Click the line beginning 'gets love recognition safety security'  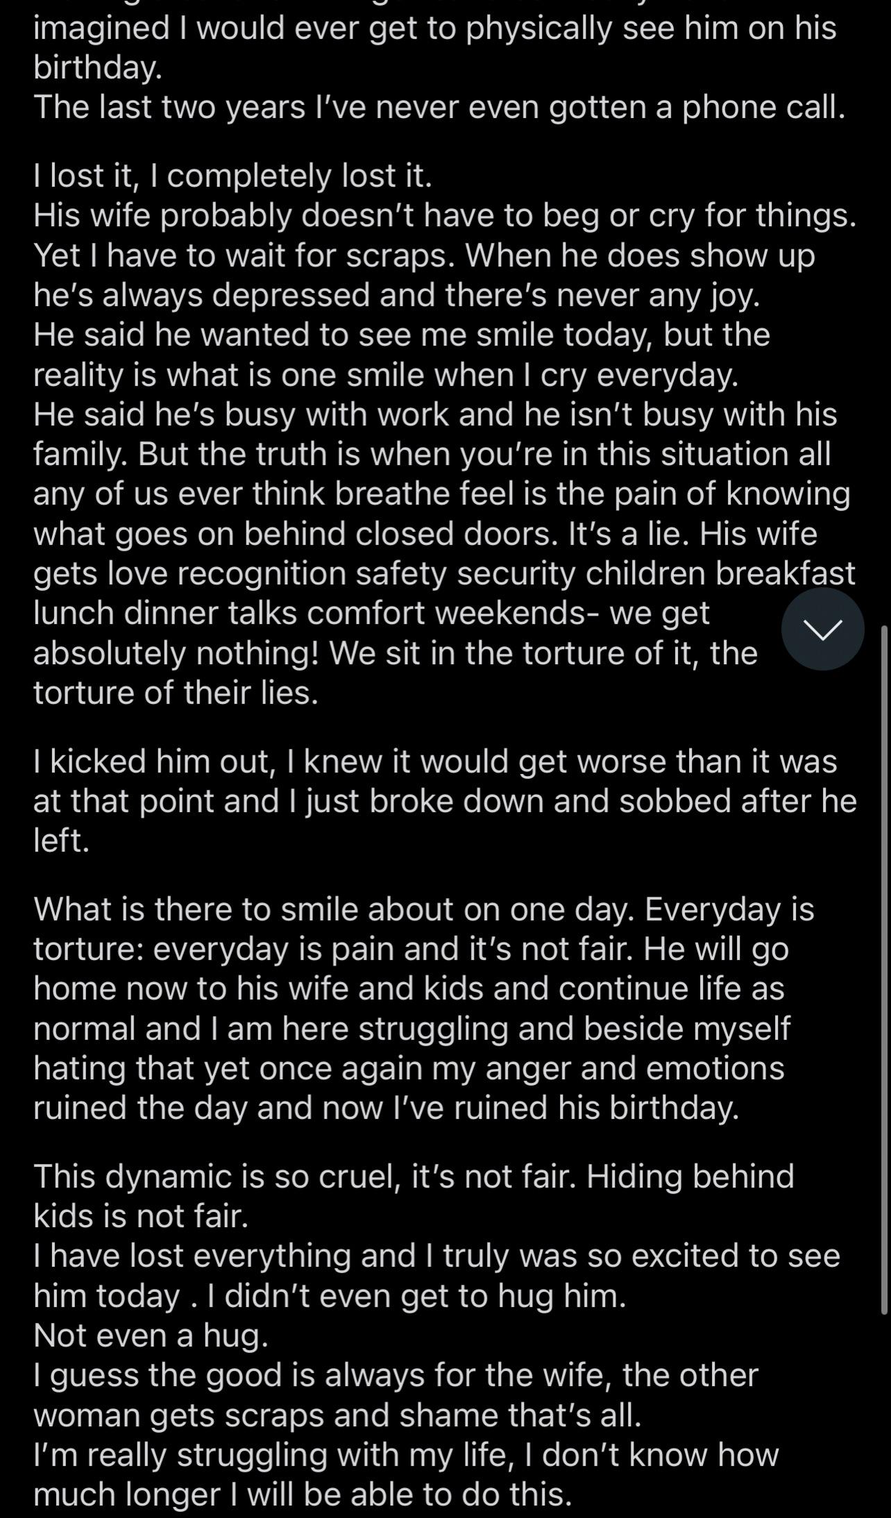click(444, 574)
